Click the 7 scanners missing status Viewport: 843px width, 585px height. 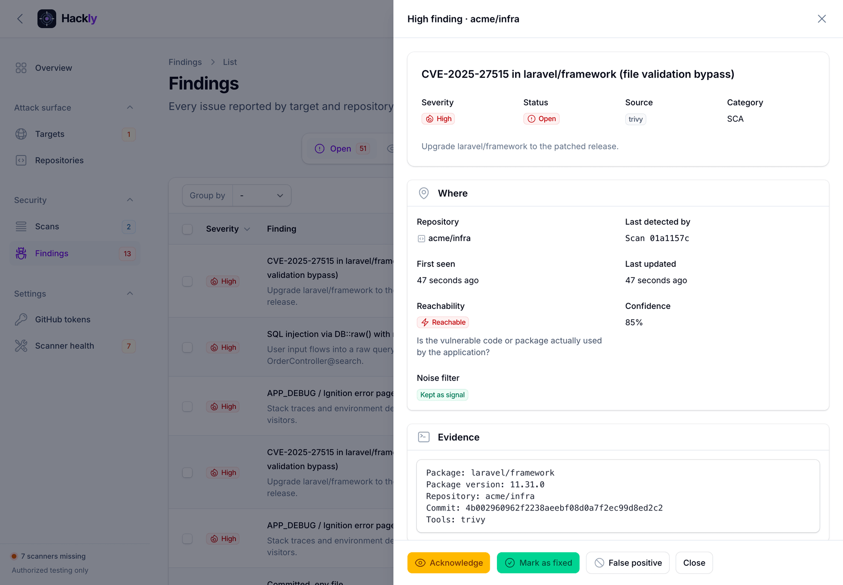click(x=49, y=556)
